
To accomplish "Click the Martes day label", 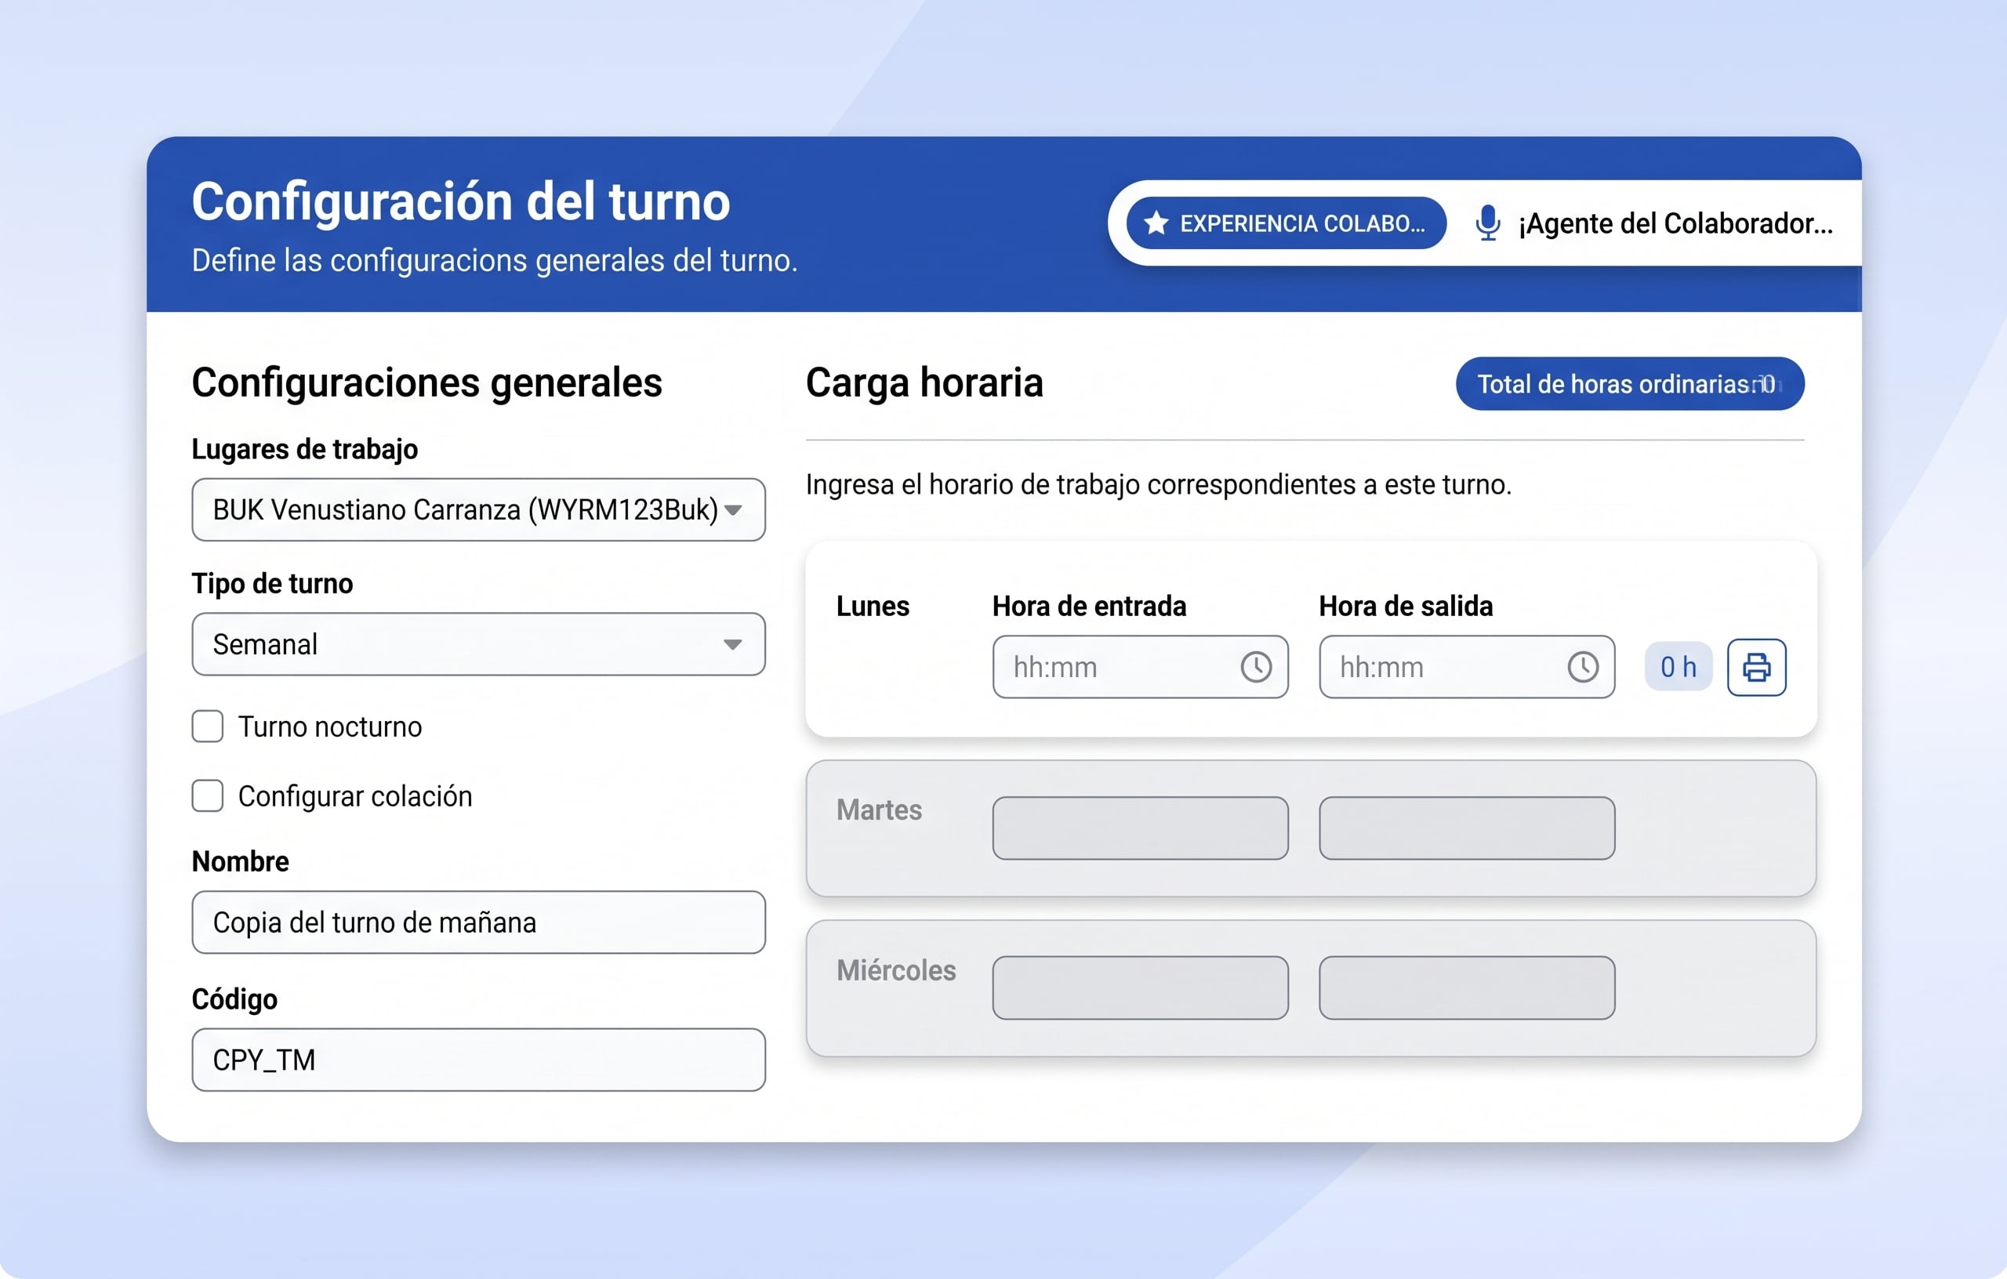I will coord(880,810).
